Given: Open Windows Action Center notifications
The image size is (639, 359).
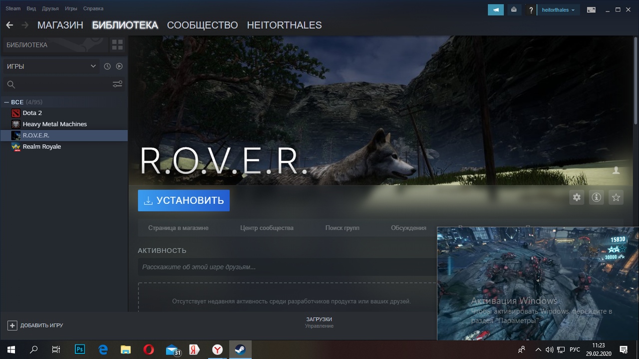Looking at the screenshot, I should [x=624, y=350].
